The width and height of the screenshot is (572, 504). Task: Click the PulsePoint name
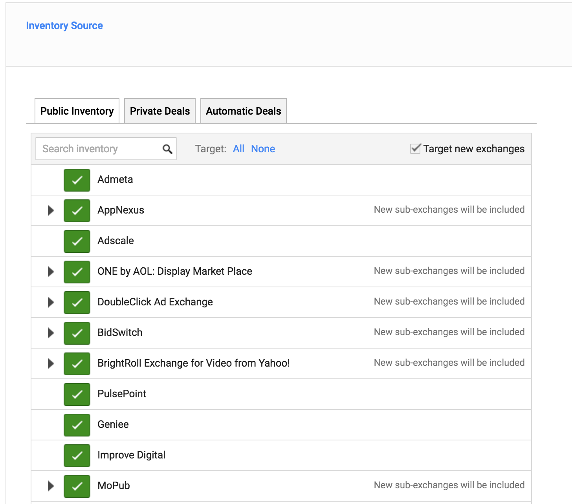point(122,394)
